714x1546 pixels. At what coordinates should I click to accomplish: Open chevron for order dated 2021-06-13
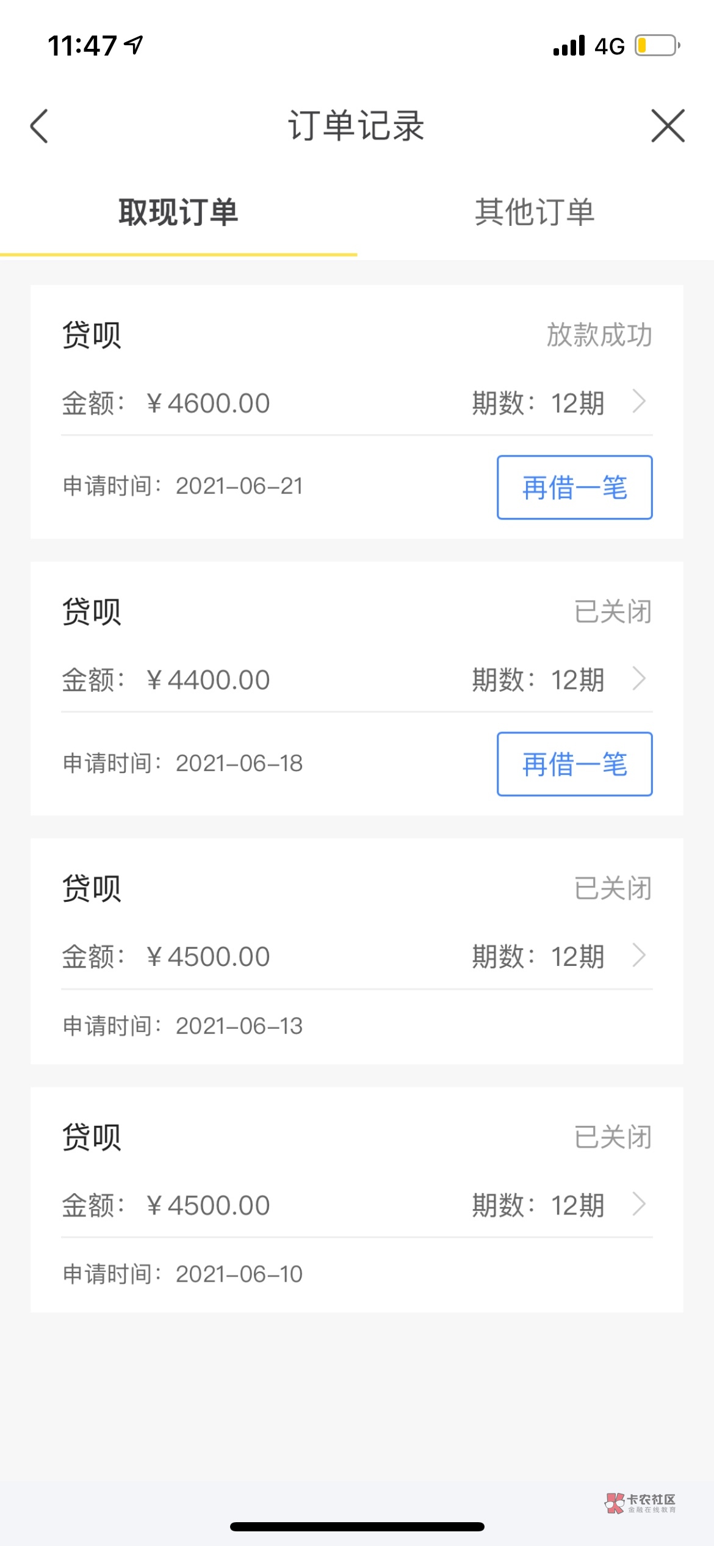(638, 956)
